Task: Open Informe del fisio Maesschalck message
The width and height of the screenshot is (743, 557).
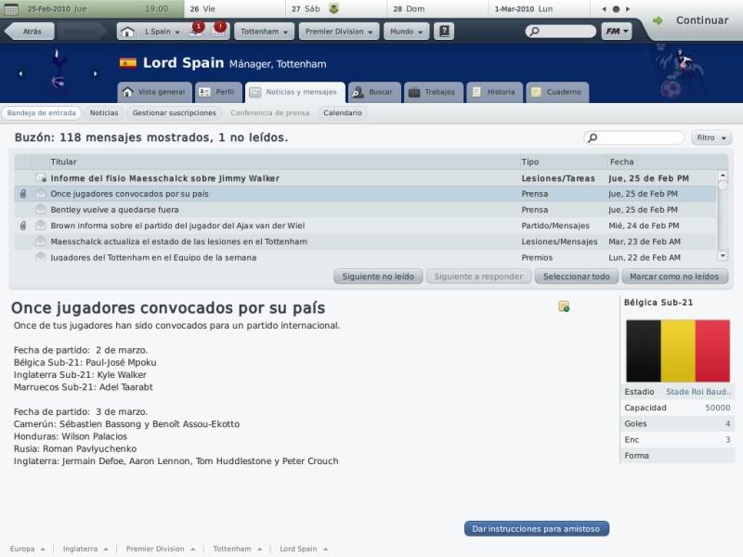Action: (365, 178)
